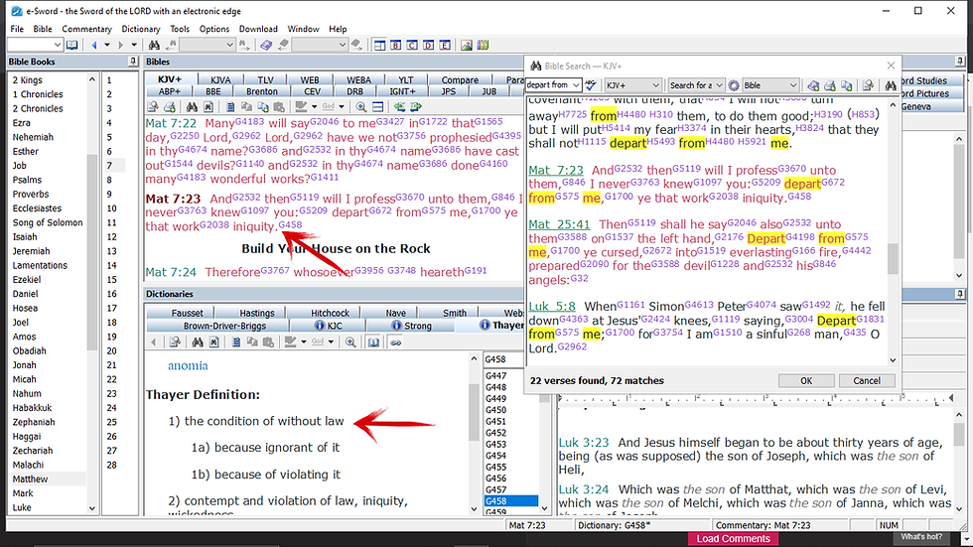The width and height of the screenshot is (973, 547).
Task: Open the Luk 5:8 search result link
Action: pyautogui.click(x=552, y=307)
